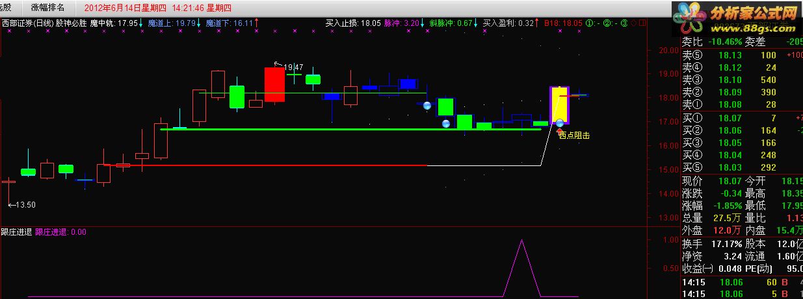The height and width of the screenshot is (299, 803).
Task: Select the 卖④ 18.12 ask row
Action: click(x=742, y=67)
